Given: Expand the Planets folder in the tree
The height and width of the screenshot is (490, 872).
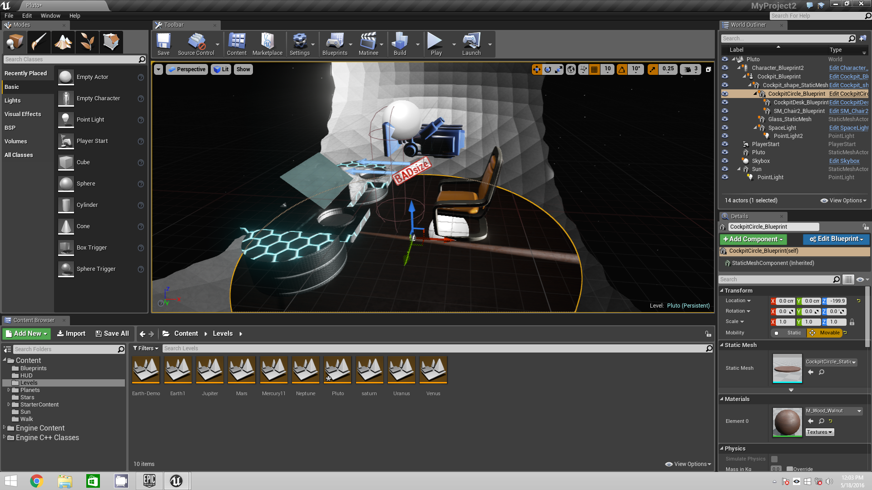Looking at the screenshot, I should pyautogui.click(x=9, y=390).
